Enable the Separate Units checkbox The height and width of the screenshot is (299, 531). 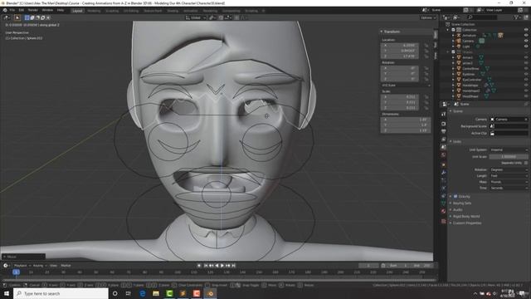(x=526, y=163)
